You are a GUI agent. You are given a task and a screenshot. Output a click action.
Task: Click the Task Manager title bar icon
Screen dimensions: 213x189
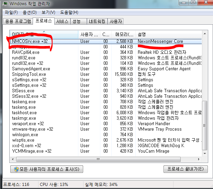pos(5,3)
